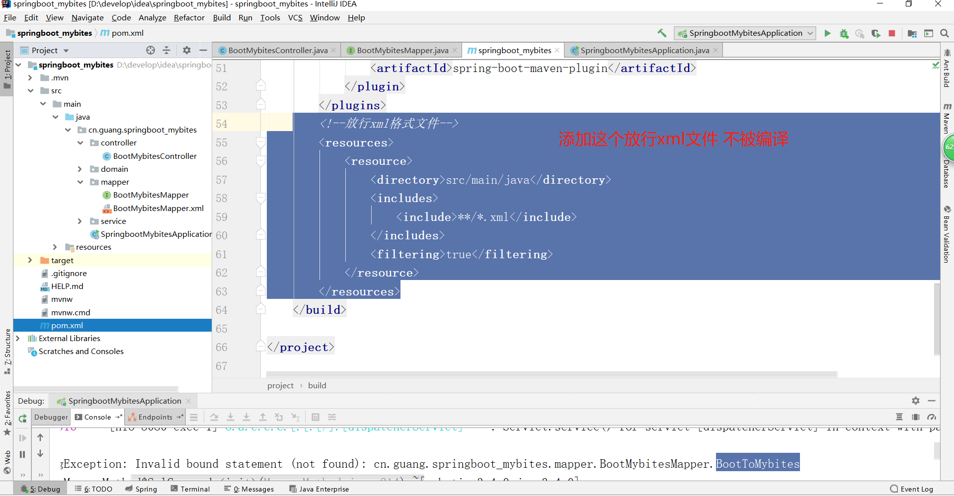Expand the domain package
954x496 pixels.
click(79, 169)
